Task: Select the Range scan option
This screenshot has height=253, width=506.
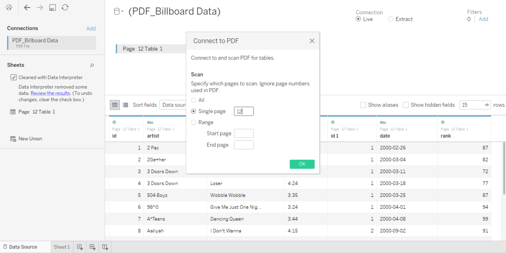Action: click(193, 122)
